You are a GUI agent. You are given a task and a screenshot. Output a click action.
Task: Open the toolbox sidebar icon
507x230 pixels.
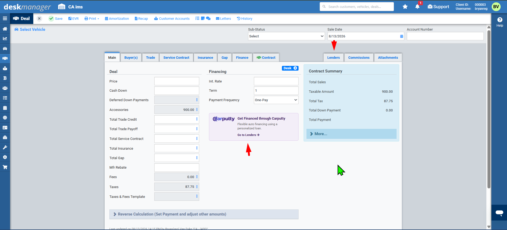click(x=5, y=137)
